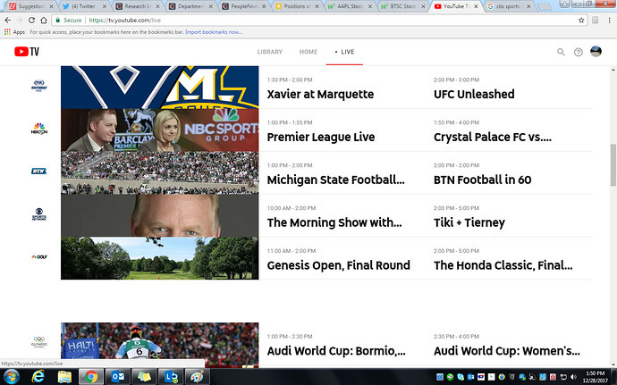Screen dimensions: 617x385
Task: Select the CBS Sports Network logo
Action: click(39, 214)
